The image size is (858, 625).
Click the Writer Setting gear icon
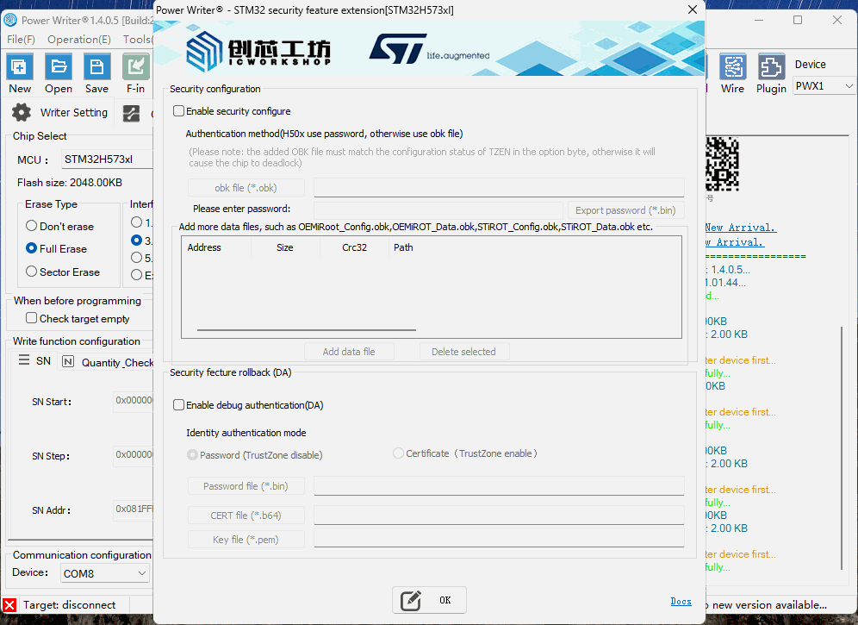[22, 112]
